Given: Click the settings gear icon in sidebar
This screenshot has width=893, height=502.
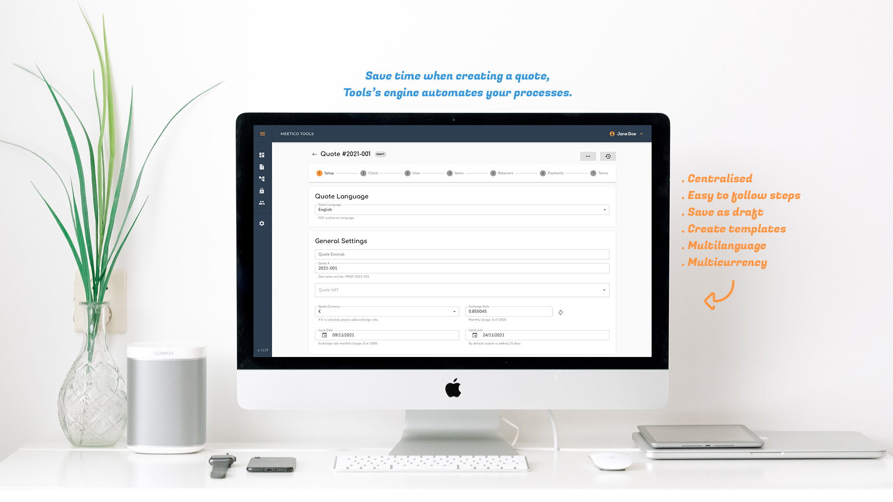Looking at the screenshot, I should point(262,223).
